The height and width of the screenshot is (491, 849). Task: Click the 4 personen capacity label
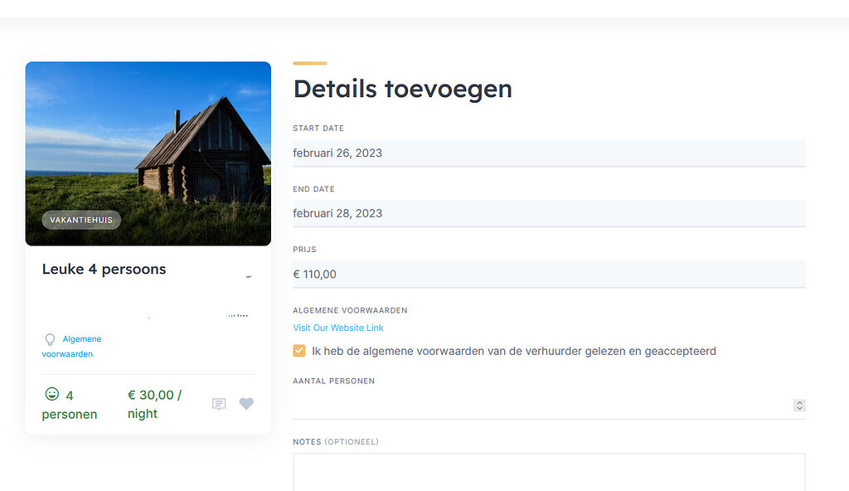click(x=70, y=405)
